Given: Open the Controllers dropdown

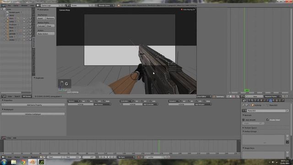Looking at the screenshot, I should coord(126,101).
